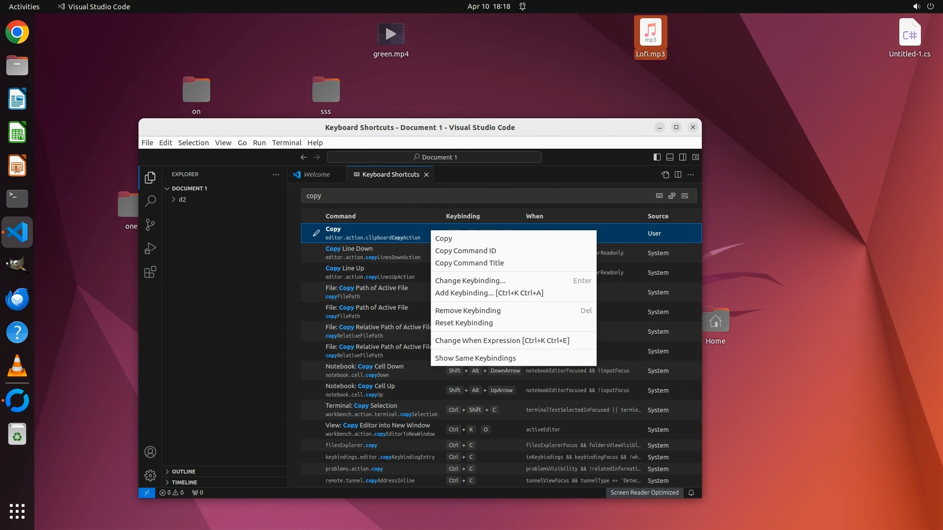Open the Manage gear menu
The image size is (943, 530).
(x=150, y=475)
